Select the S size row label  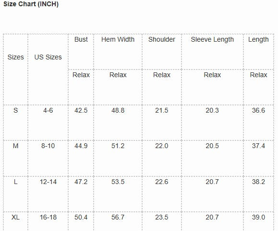(x=15, y=110)
